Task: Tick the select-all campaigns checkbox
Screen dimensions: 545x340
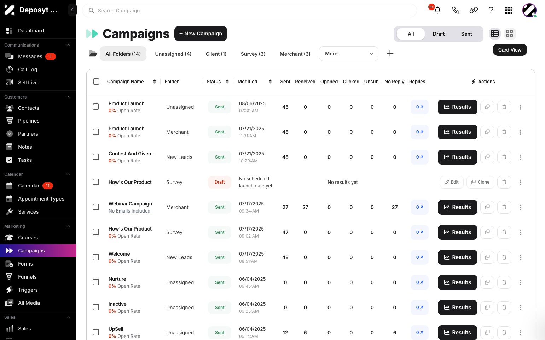Action: (x=96, y=82)
